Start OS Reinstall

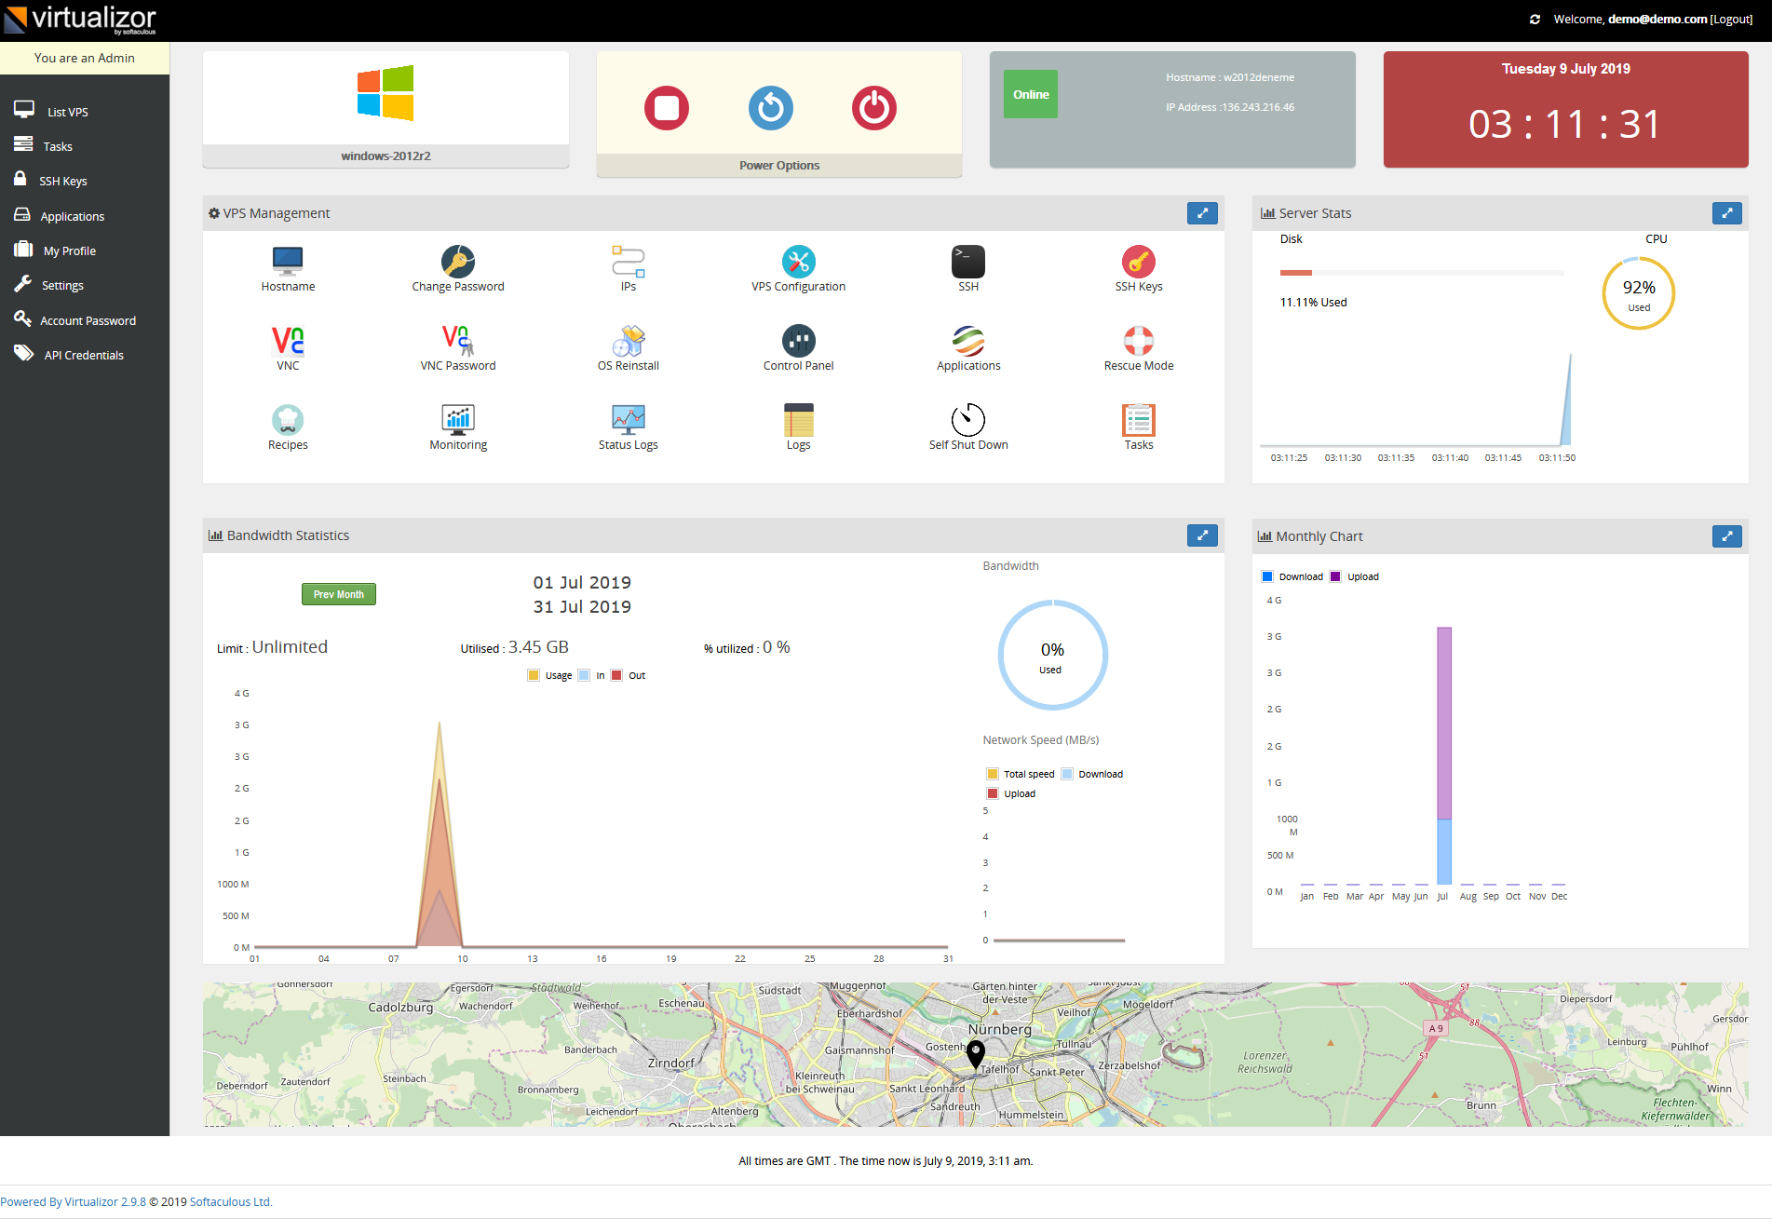629,341
